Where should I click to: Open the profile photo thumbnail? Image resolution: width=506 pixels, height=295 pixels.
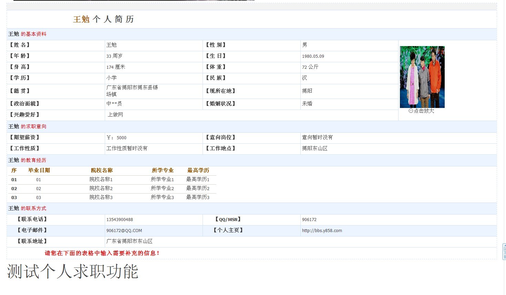pos(422,77)
